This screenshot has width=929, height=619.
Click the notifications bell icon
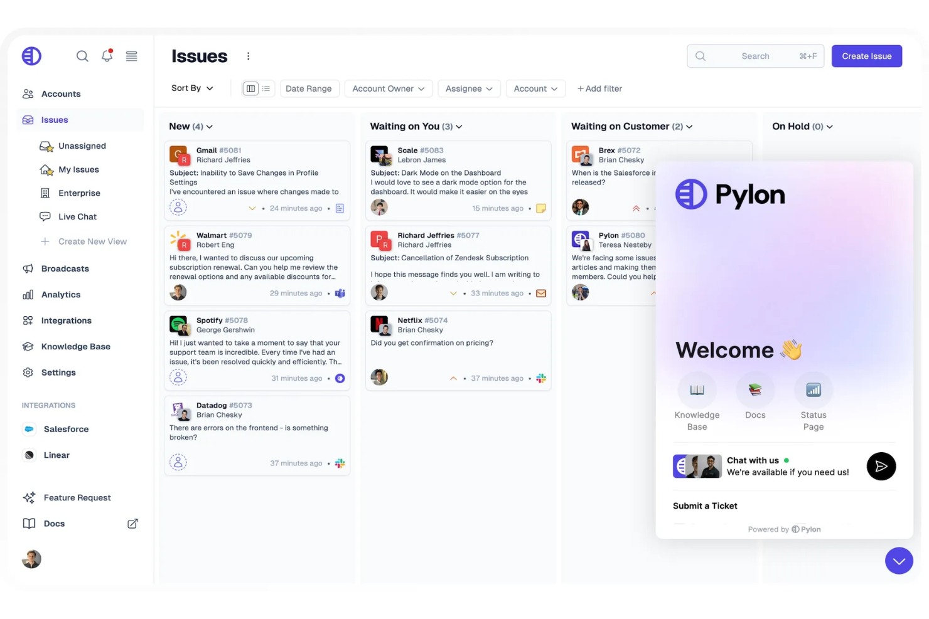(107, 56)
